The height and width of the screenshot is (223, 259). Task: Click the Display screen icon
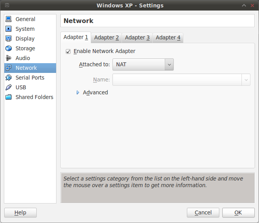9,39
